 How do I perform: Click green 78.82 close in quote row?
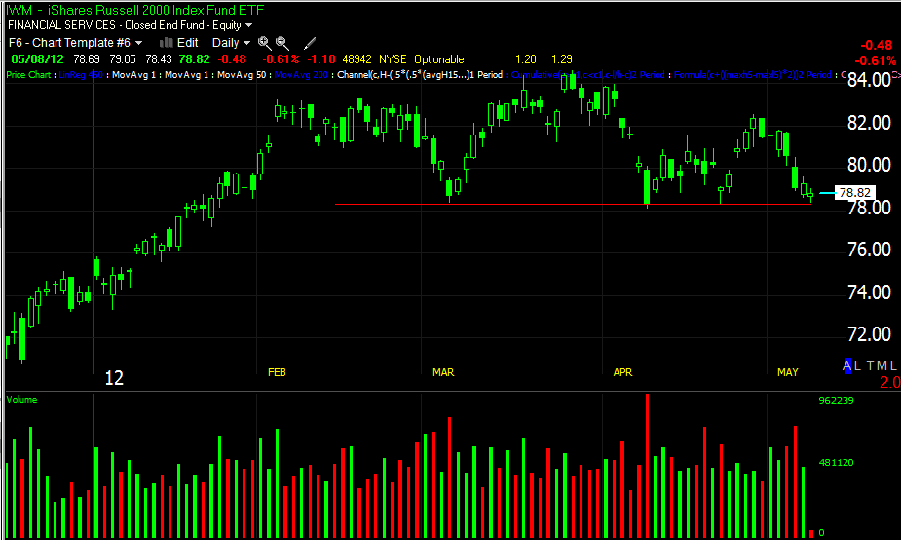click(194, 59)
